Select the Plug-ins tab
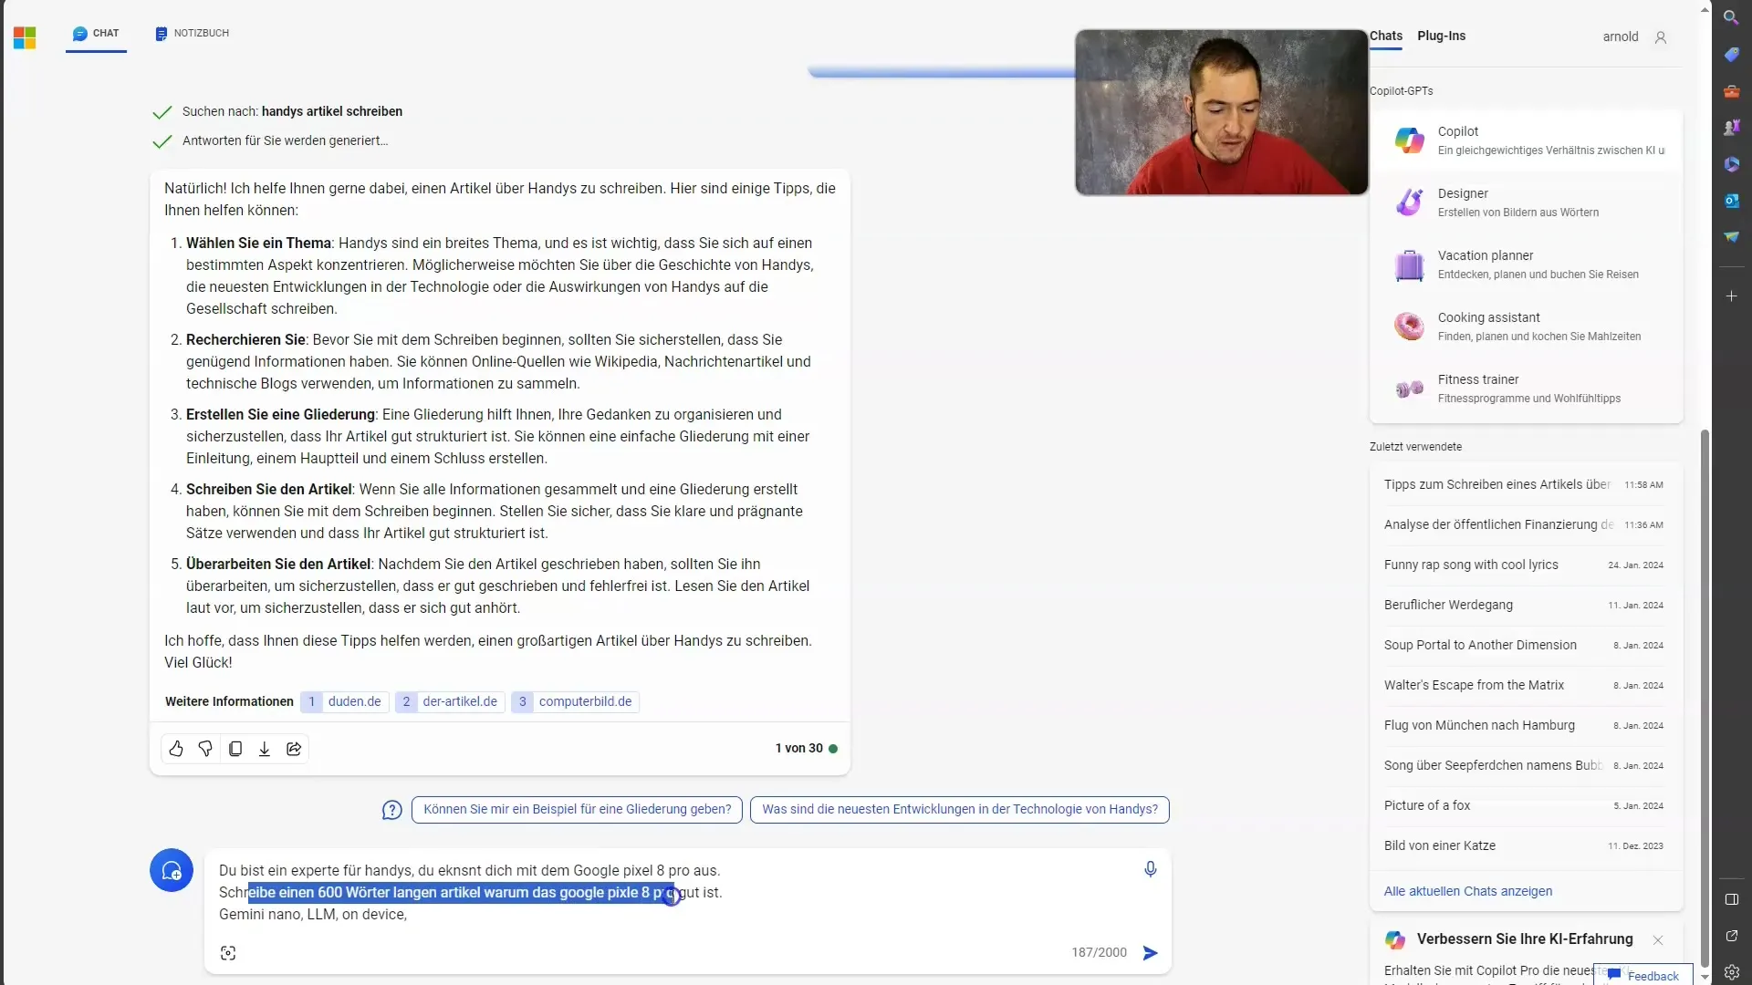Screen dimensions: 1752x985 1442,35
